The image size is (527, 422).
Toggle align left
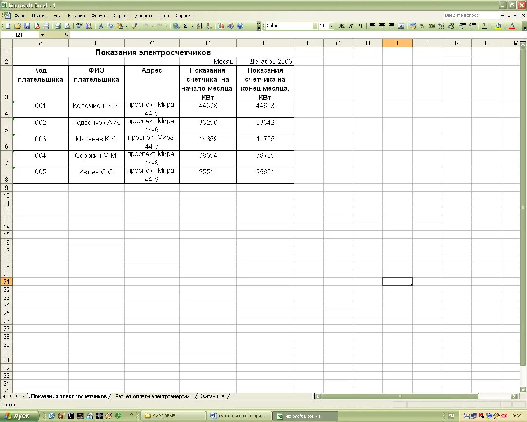pyautogui.click(x=372, y=26)
